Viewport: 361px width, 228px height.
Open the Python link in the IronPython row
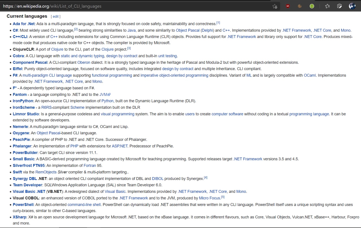[x=107, y=101]
